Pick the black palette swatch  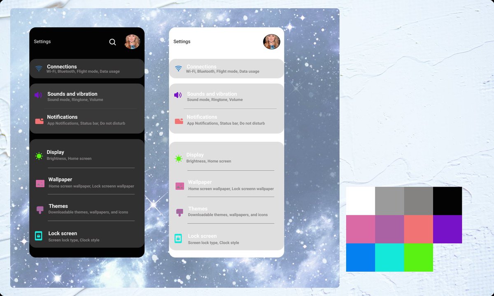coord(447,201)
